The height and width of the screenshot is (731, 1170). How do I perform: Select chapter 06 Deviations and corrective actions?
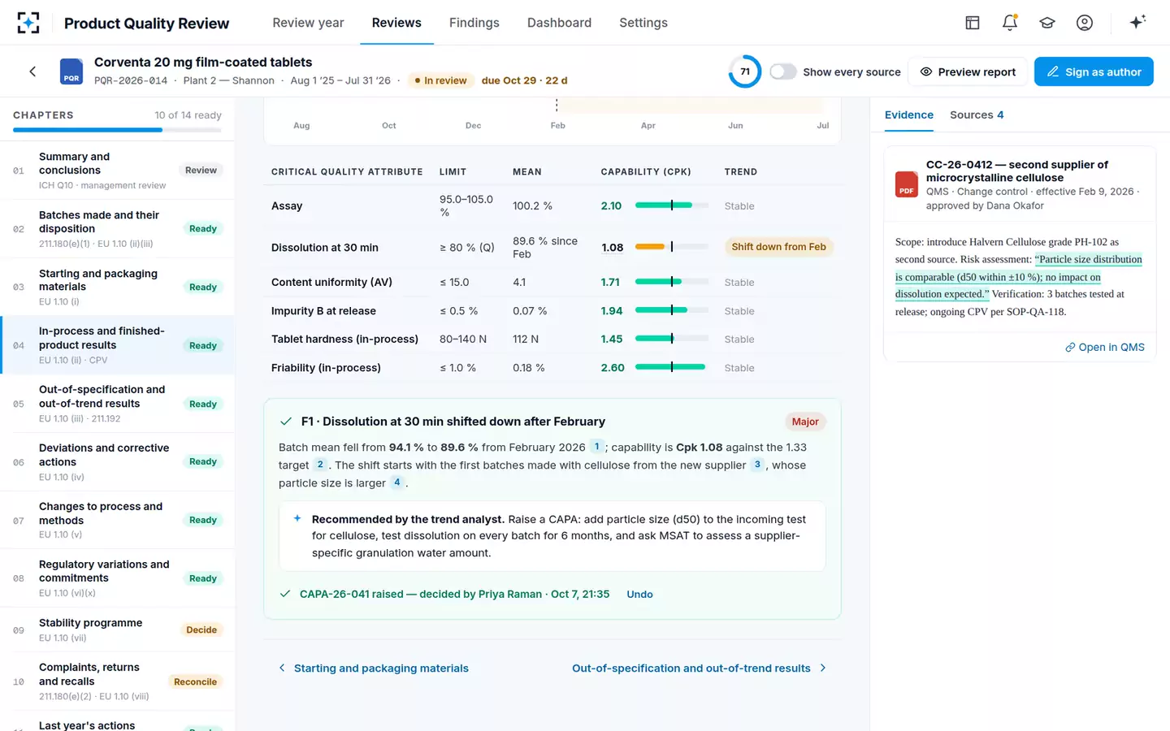pyautogui.click(x=117, y=461)
